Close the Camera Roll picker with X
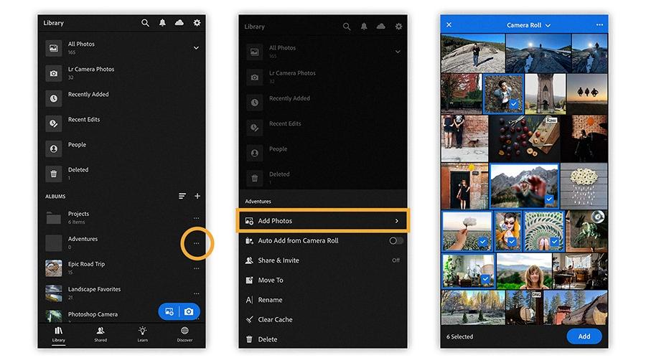 449,24
